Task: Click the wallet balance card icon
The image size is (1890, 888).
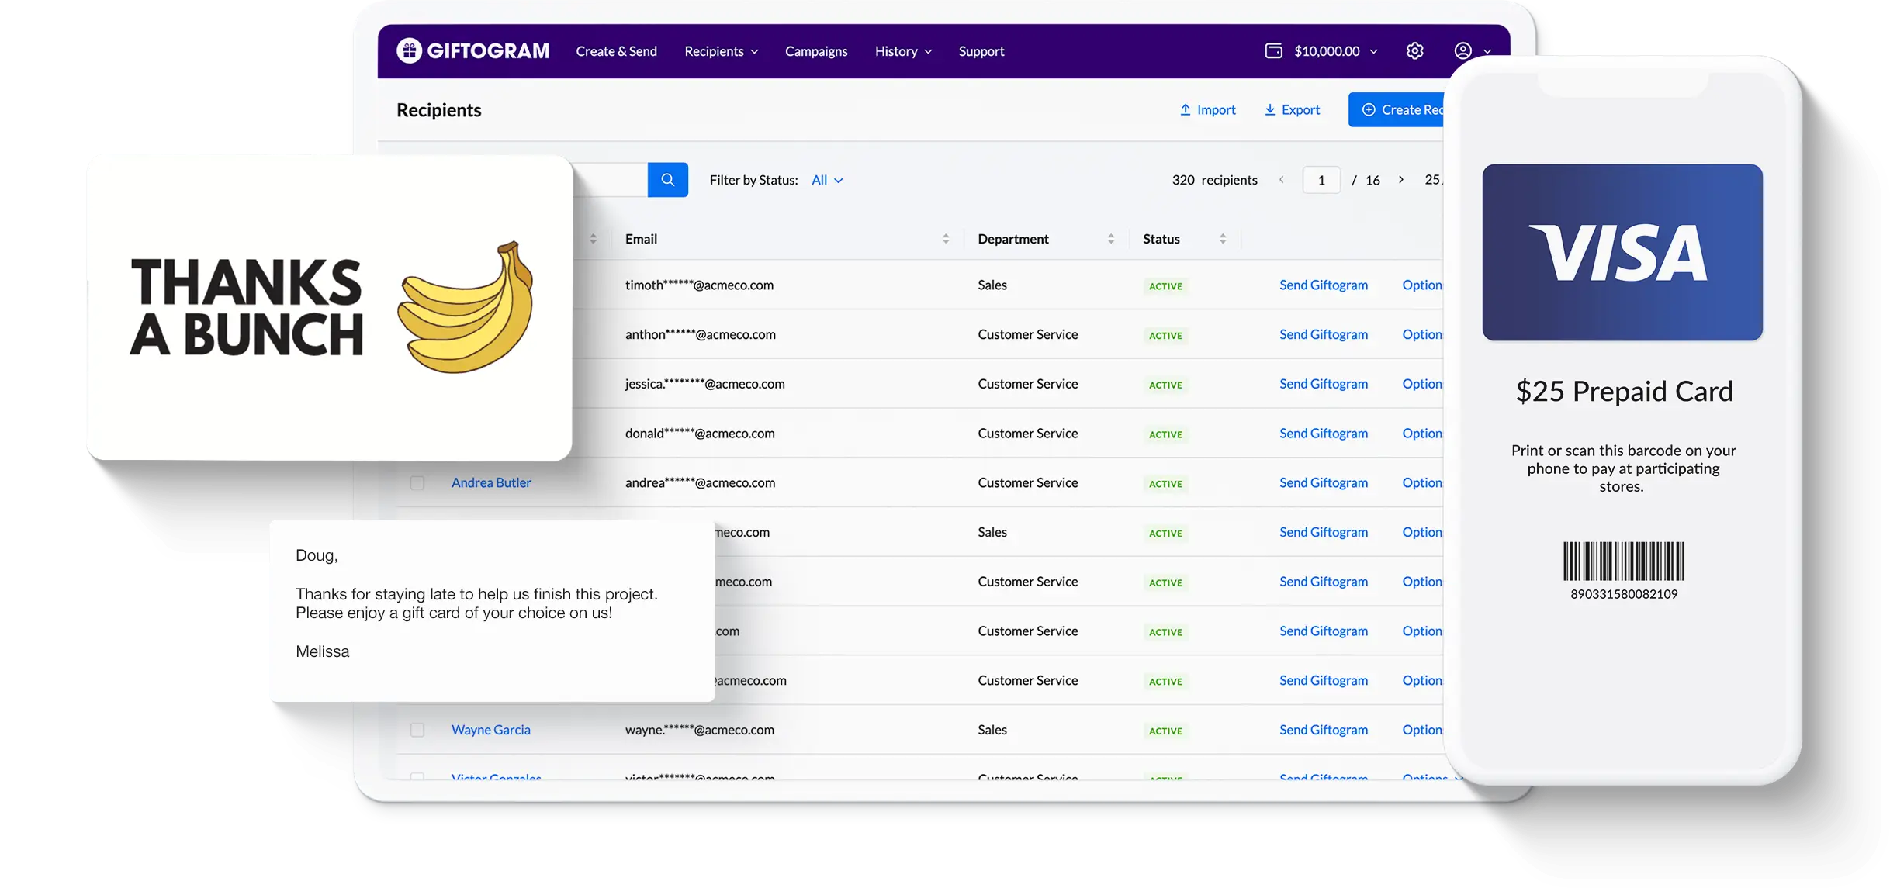Action: [x=1273, y=50]
